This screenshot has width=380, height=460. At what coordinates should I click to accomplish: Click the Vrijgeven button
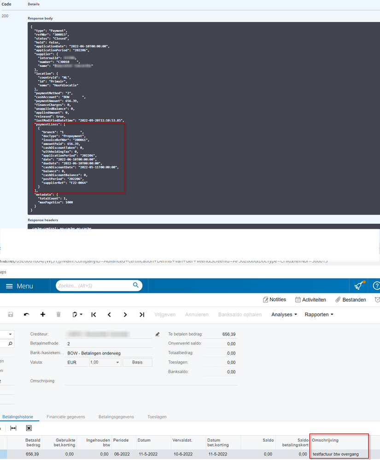165,314
